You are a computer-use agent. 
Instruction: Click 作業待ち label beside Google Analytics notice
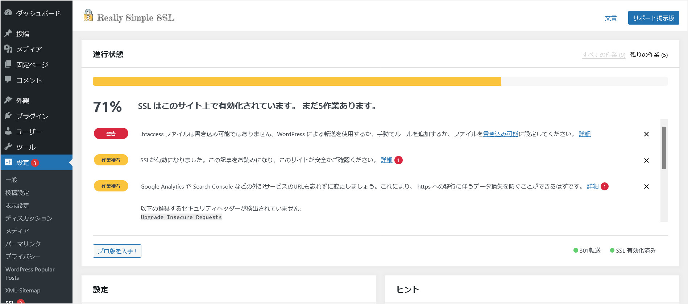pyautogui.click(x=111, y=186)
